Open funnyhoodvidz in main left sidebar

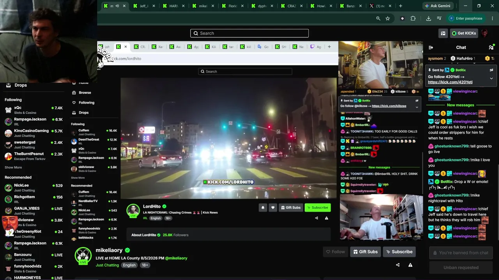[34, 269]
